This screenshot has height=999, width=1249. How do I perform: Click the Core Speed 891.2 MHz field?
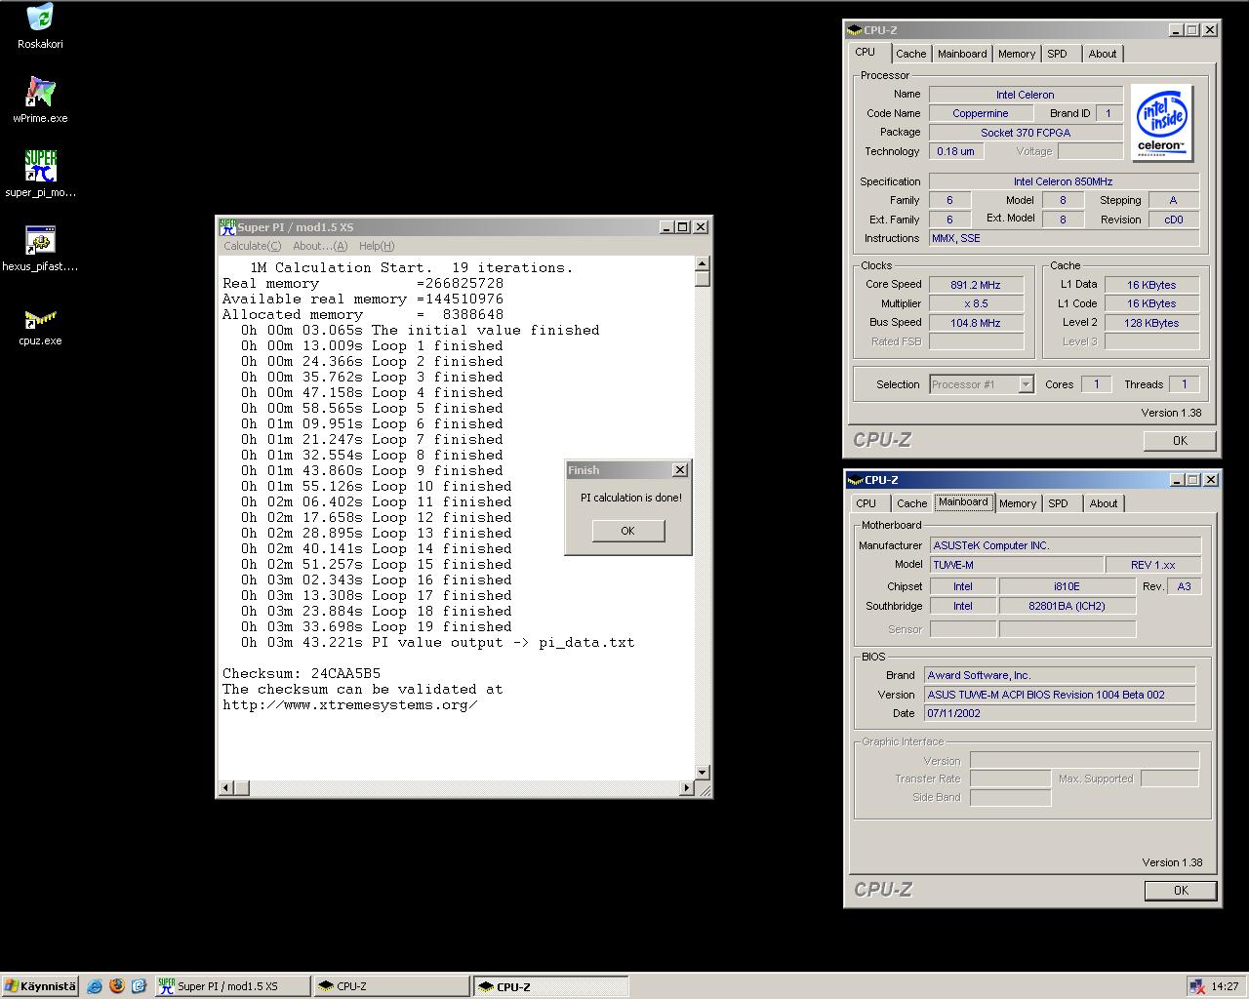(976, 285)
